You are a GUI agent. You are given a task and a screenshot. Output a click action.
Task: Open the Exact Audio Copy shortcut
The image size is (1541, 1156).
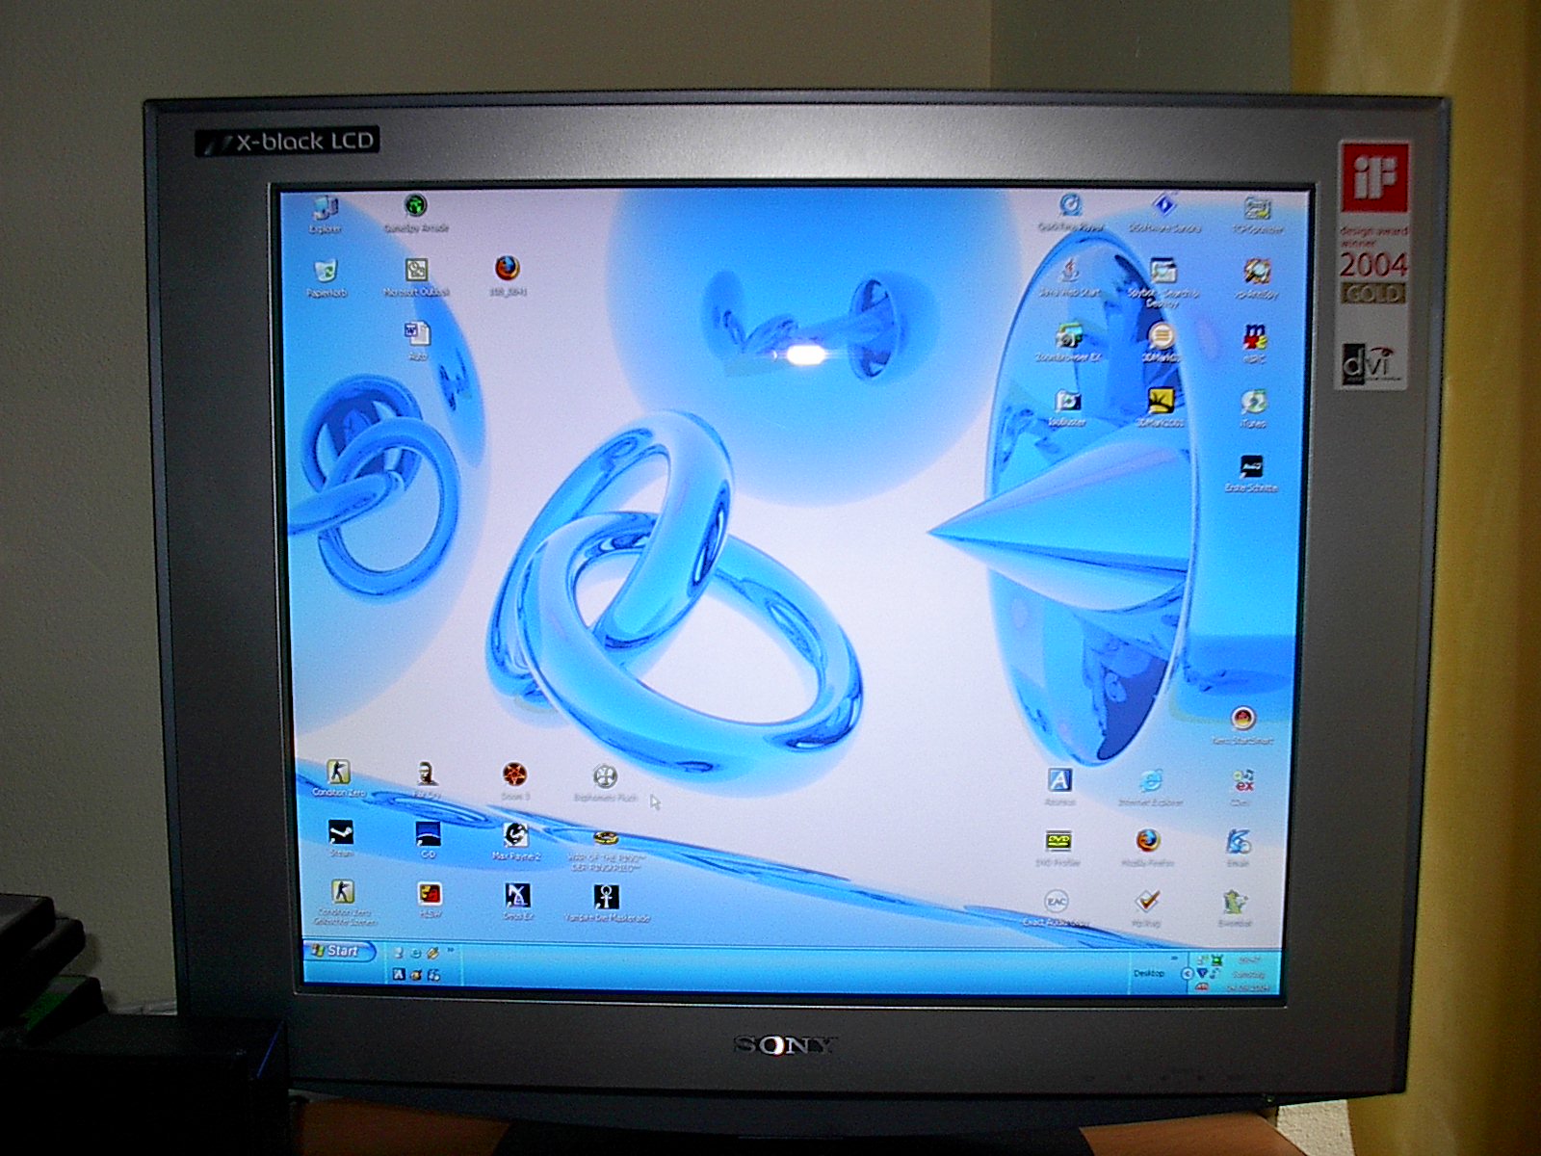coord(1057,903)
